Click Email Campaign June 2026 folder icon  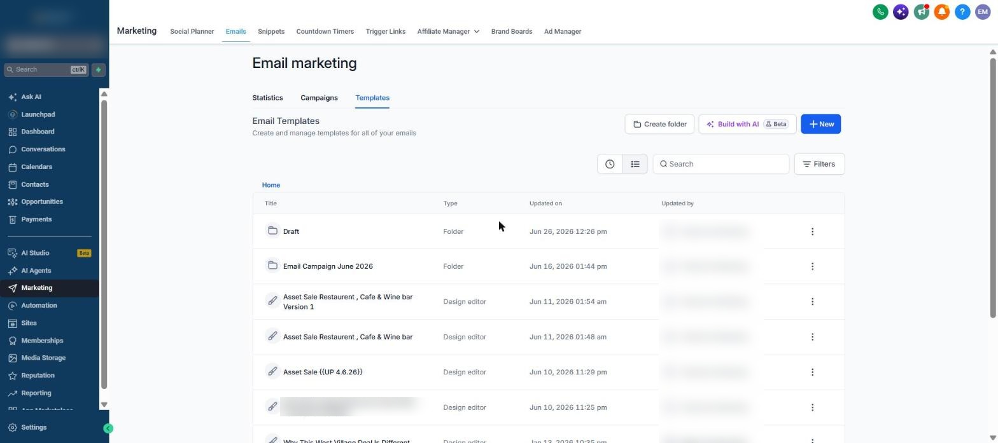tap(272, 266)
